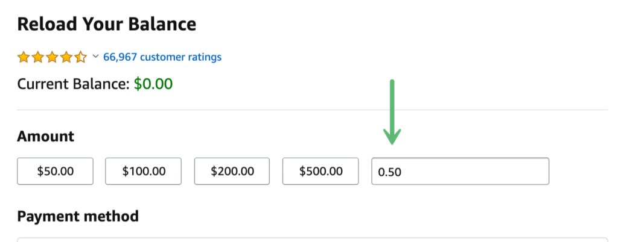Select the $50.00 reload amount
This screenshot has width=618, height=242.
55,172
